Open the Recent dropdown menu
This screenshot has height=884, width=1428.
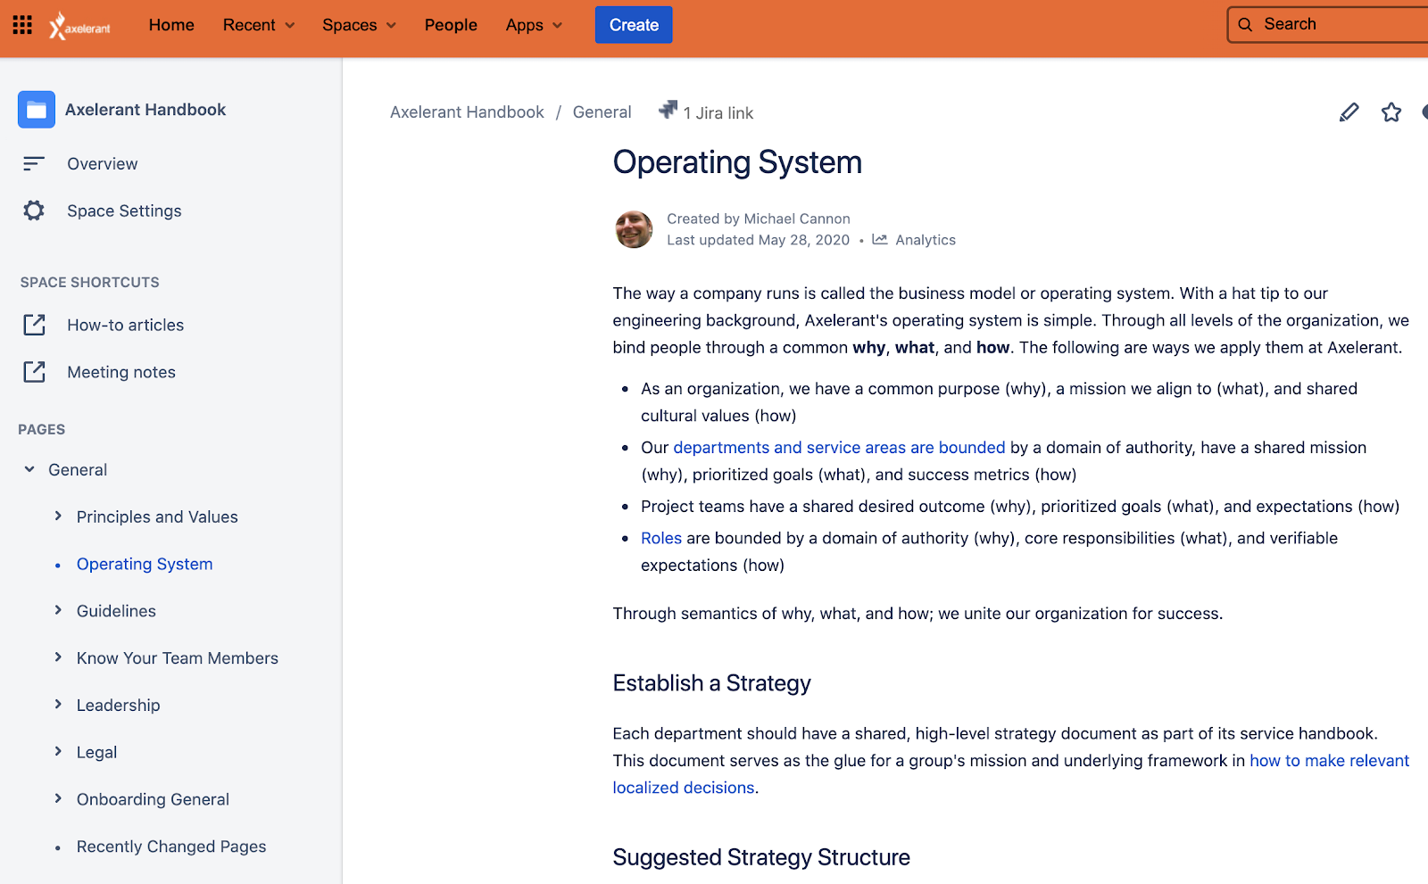click(259, 25)
